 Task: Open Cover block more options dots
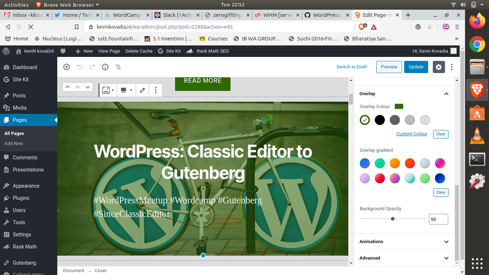pos(155,90)
